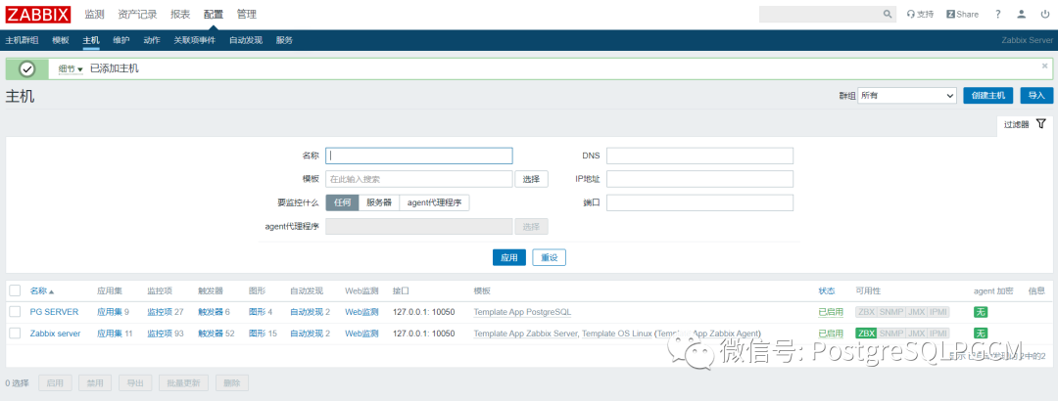Click the ZBX availability badge for Zabbix server
Screen dimensions: 1058x401
866,333
